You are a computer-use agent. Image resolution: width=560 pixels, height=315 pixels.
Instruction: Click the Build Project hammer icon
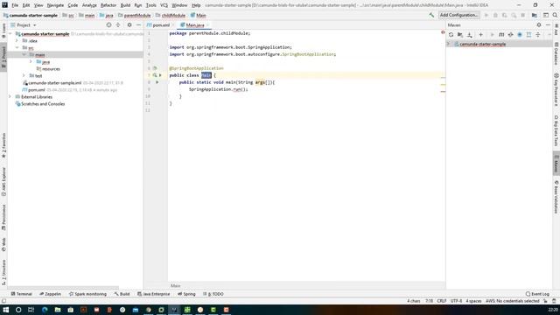[x=431, y=16]
